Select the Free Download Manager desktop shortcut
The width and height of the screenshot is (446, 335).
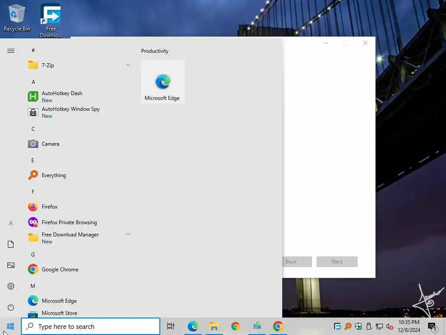click(51, 21)
